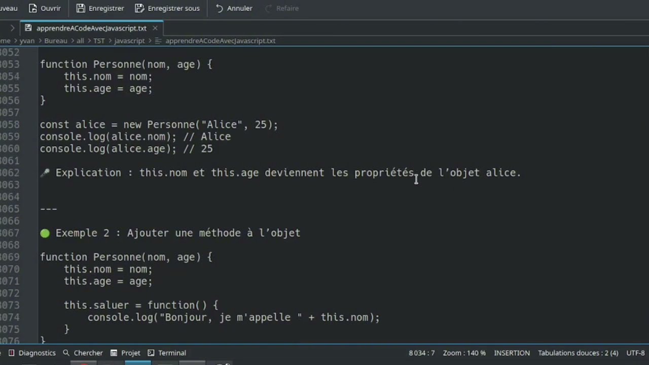Open the Chercher search panel
This screenshot has width=649, height=365.
[x=83, y=353]
